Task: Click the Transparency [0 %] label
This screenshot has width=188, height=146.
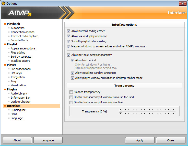Action: [94, 111]
